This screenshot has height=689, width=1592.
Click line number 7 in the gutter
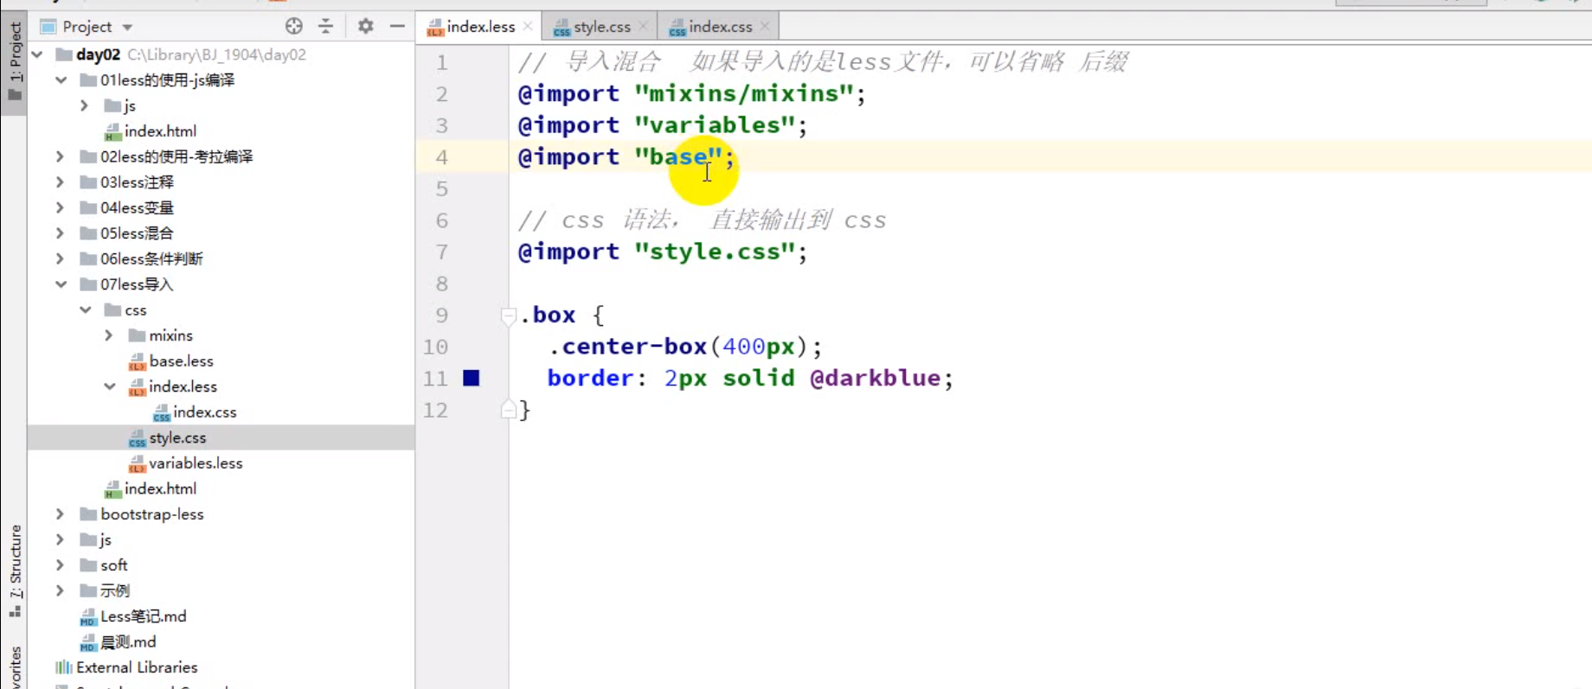click(441, 252)
